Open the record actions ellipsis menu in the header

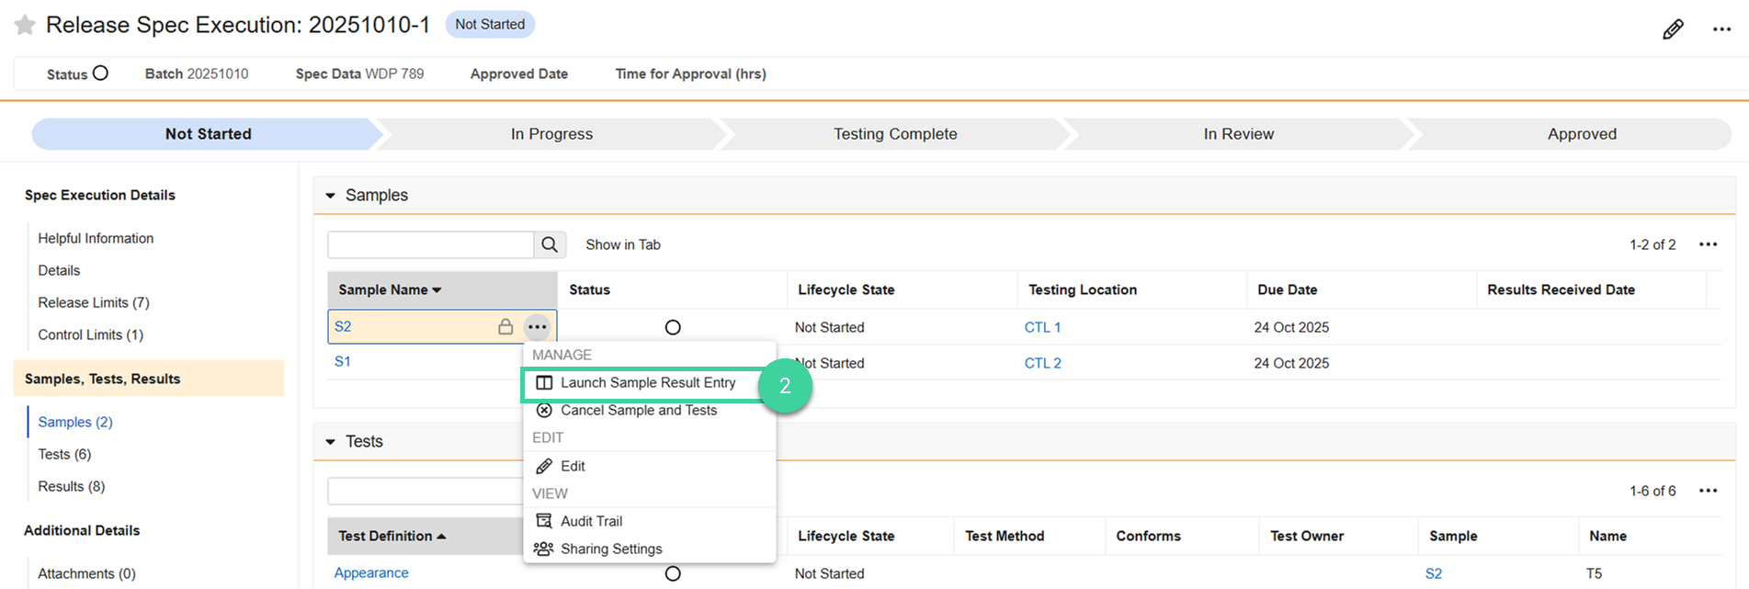point(1721,29)
